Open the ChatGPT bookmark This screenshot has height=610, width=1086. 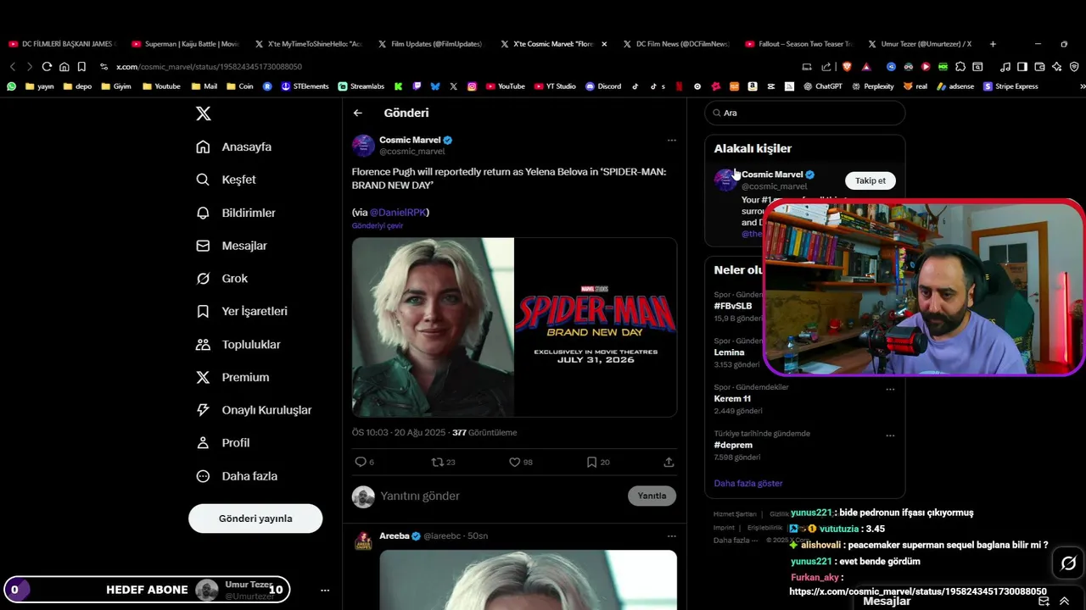[822, 86]
